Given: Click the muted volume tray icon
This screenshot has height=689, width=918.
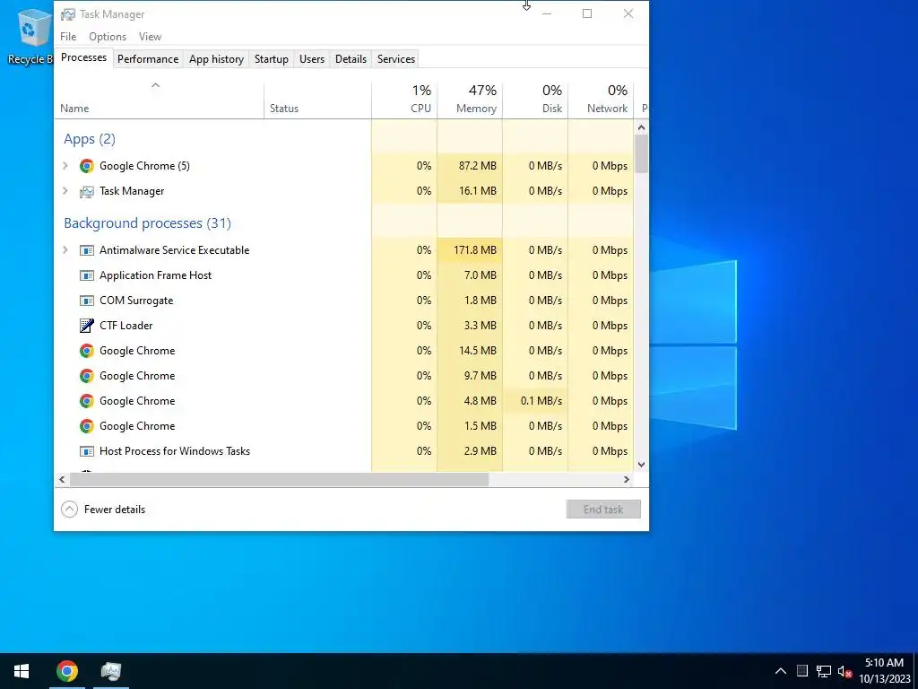Looking at the screenshot, I should (844, 671).
